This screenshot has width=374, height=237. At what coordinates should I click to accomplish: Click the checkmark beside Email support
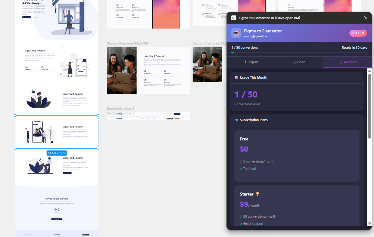click(241, 224)
